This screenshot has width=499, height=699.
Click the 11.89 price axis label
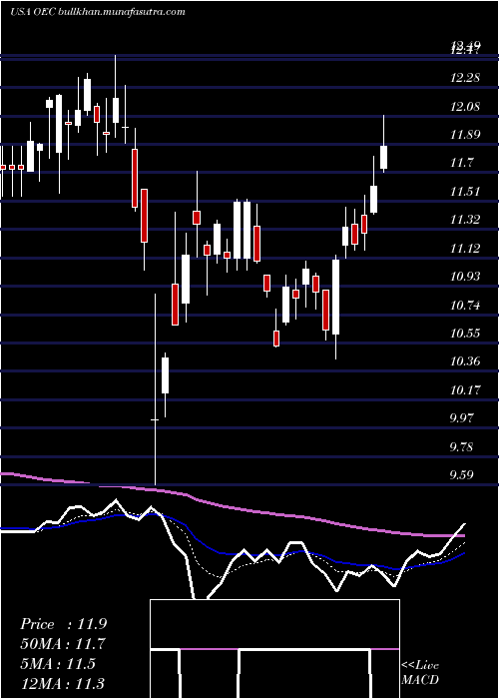click(x=465, y=135)
